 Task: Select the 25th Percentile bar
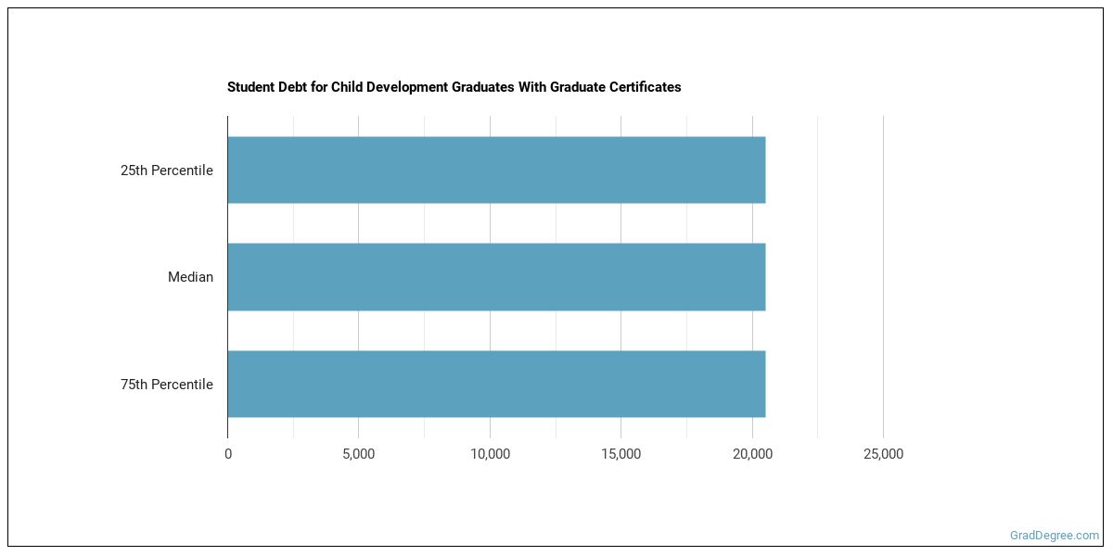click(496, 171)
